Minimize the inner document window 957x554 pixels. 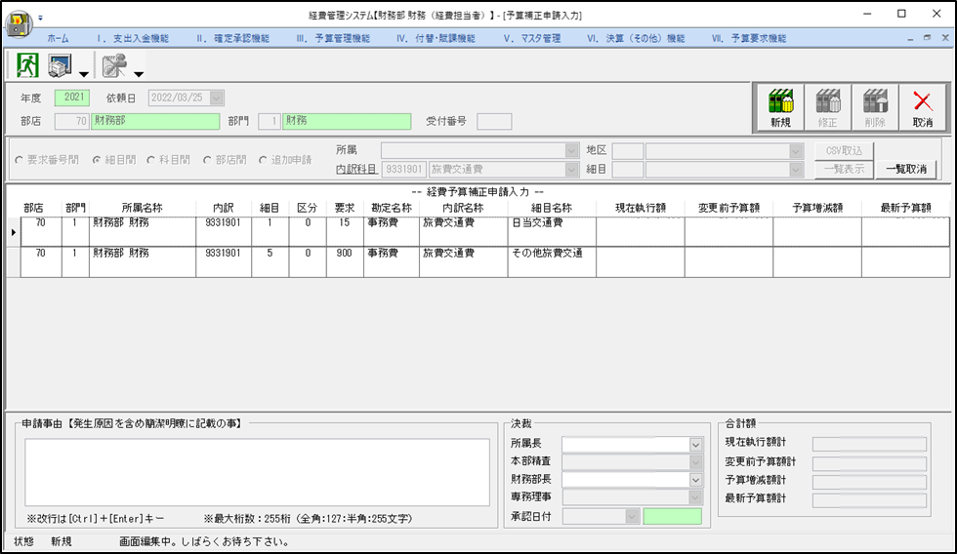pyautogui.click(x=910, y=38)
